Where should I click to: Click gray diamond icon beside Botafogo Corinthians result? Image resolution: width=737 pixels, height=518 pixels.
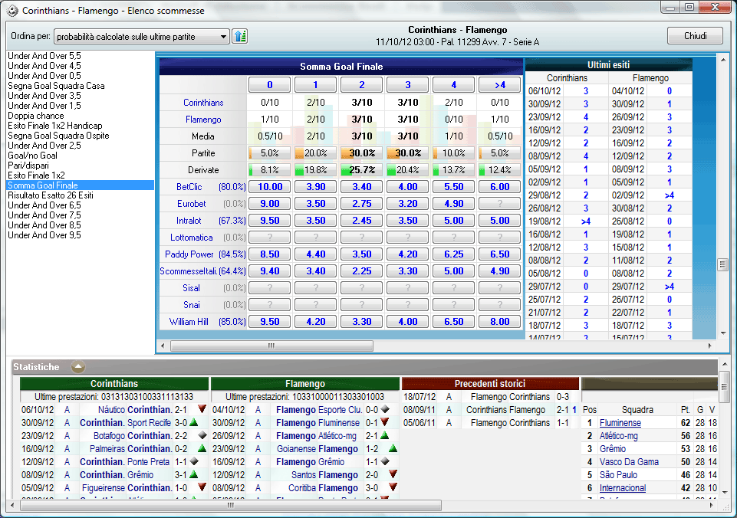(x=202, y=436)
